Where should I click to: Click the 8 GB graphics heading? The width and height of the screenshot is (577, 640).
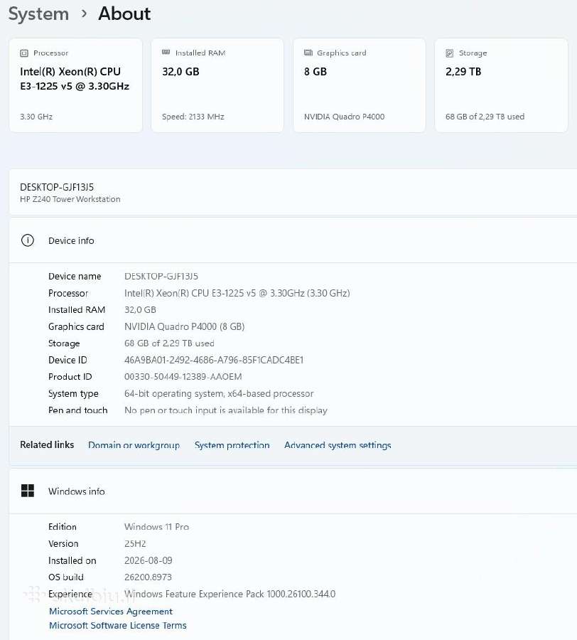[316, 72]
